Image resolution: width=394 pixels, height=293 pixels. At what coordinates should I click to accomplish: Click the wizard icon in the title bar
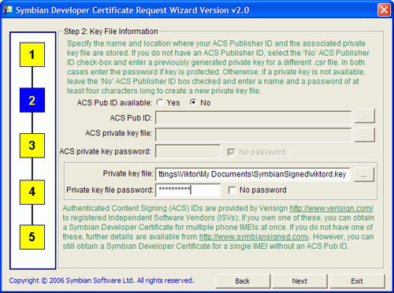(7, 10)
